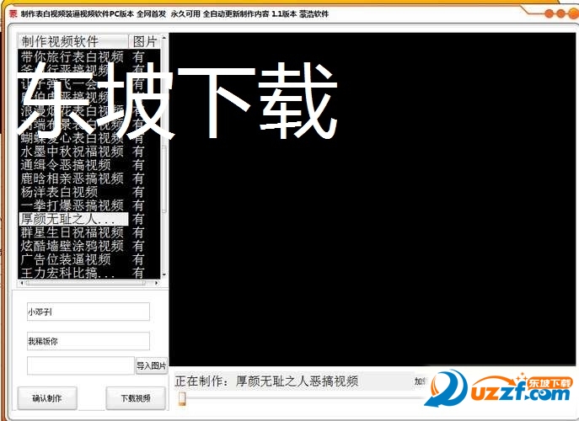Viewport: 579px width, 421px height.
Task: Click the horizontal scrollbar right arrow
Action: pos(157,283)
